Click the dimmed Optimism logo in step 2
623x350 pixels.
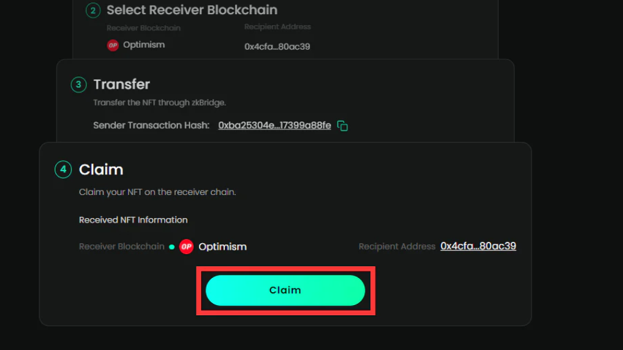tap(113, 45)
